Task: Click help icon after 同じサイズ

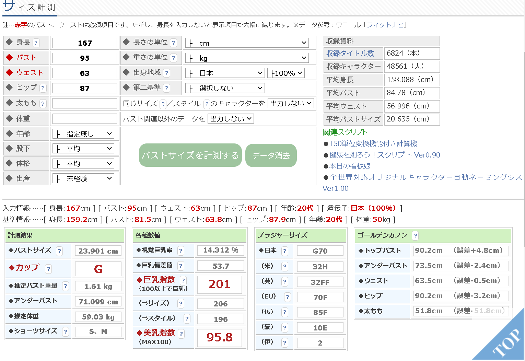Action: (x=163, y=104)
